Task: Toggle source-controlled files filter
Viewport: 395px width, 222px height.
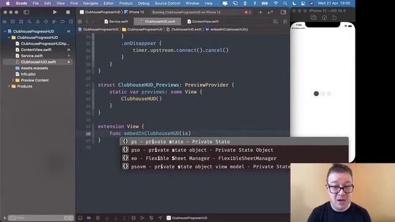Action: coord(70,218)
